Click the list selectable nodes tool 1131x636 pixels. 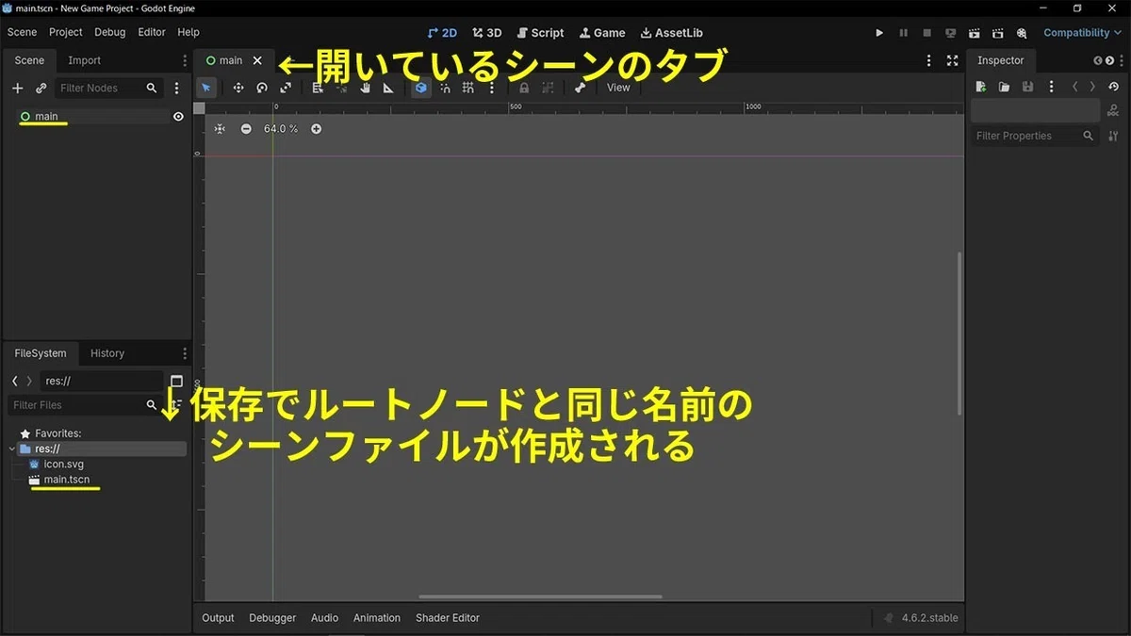pos(318,88)
